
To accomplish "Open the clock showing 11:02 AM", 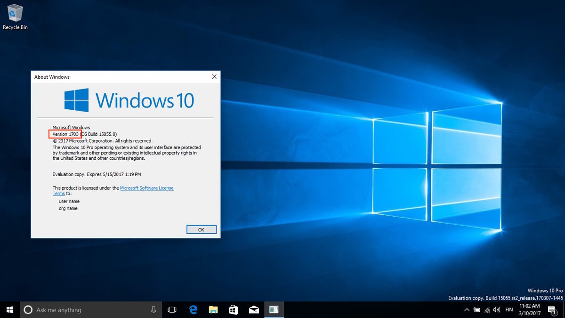I will (531, 310).
